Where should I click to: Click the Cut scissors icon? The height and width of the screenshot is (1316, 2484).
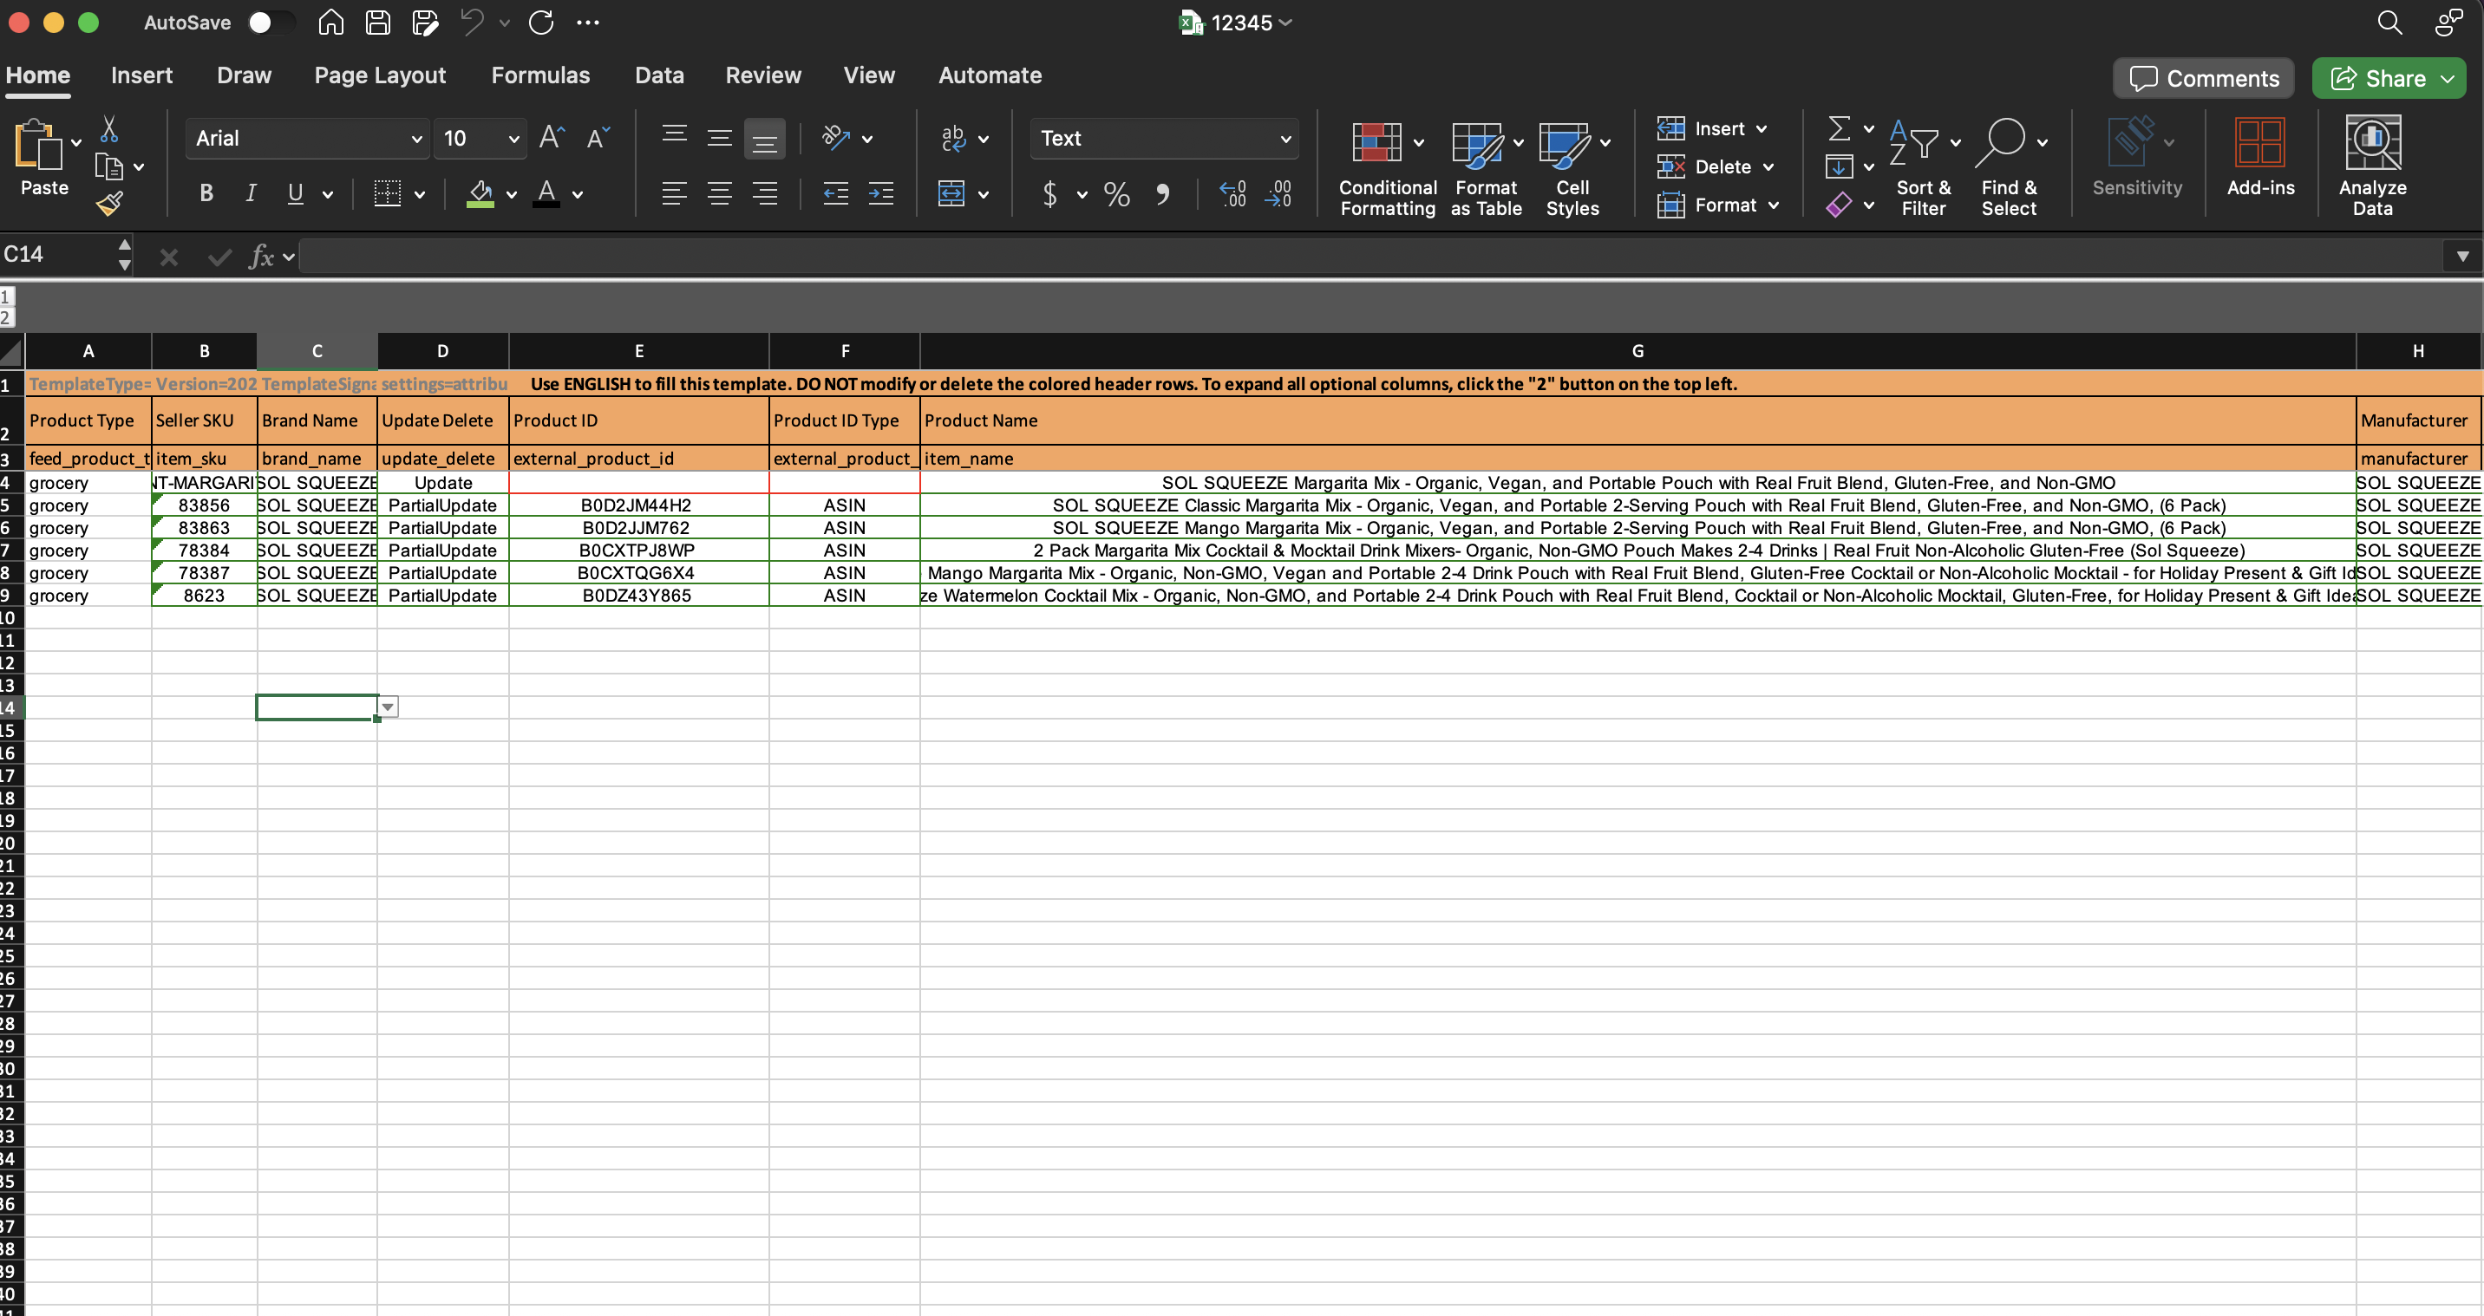click(109, 129)
